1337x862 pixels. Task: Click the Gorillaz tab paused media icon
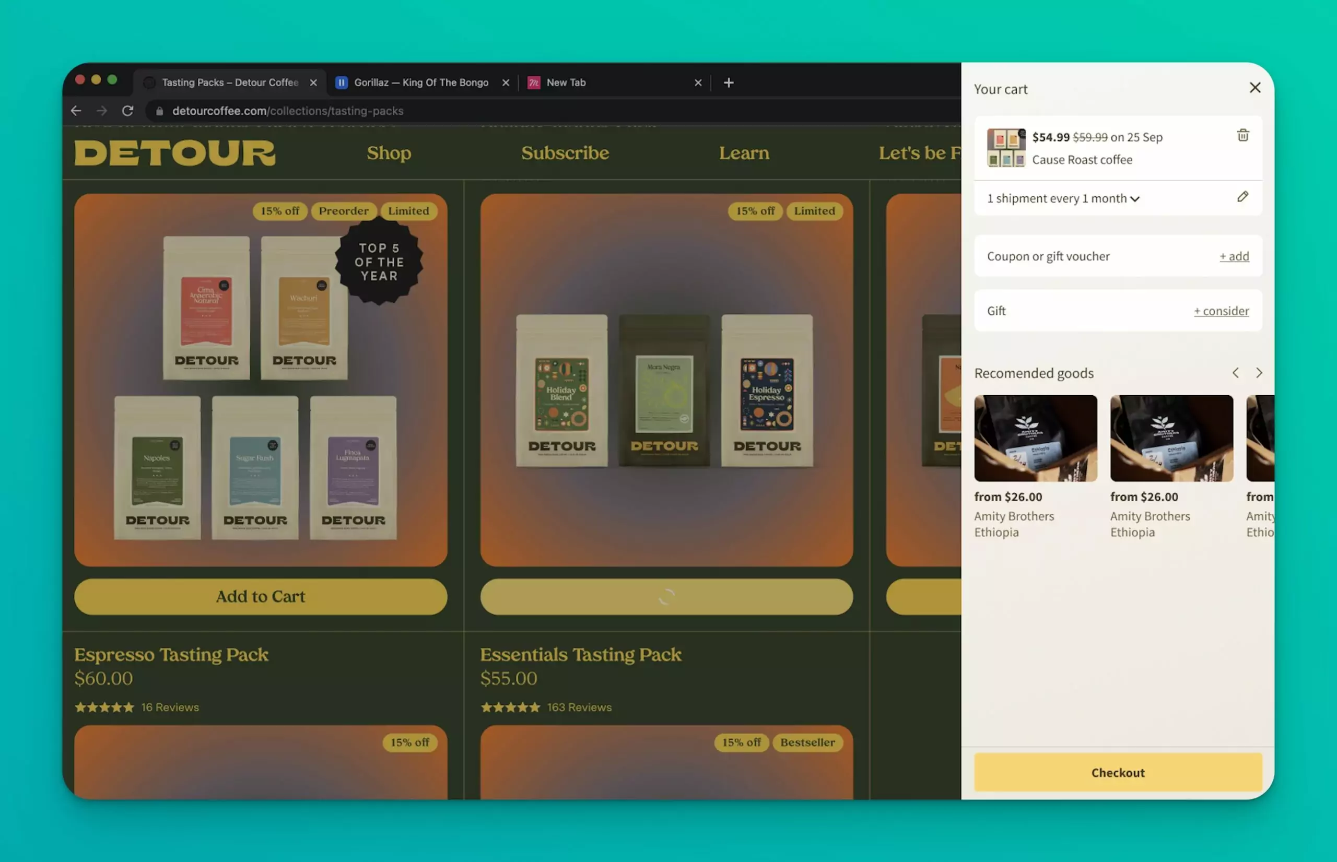click(342, 82)
